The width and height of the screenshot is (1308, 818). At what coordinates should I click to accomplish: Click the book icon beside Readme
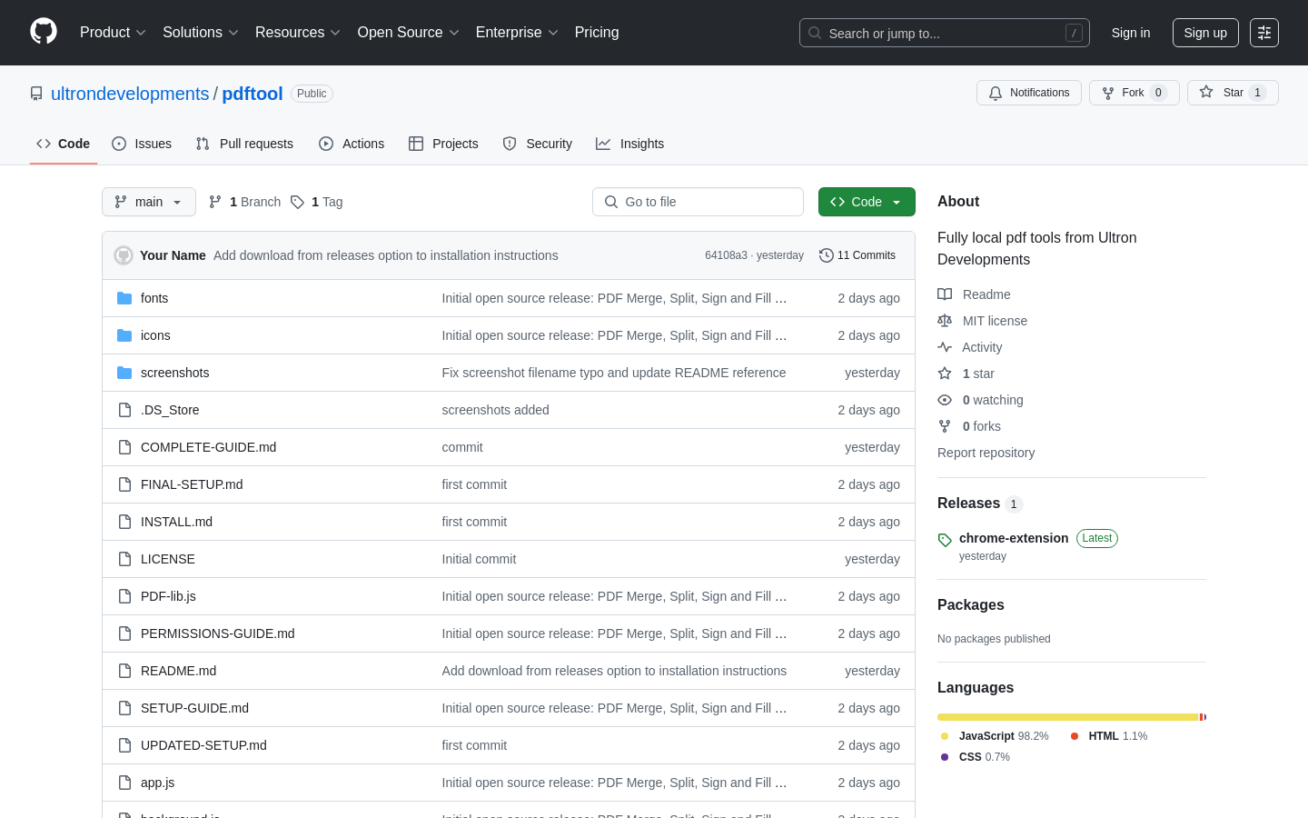945,294
